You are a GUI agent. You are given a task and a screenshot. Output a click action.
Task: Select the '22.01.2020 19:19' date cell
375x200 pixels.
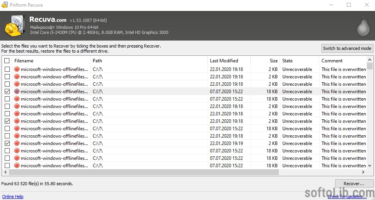coord(226,143)
